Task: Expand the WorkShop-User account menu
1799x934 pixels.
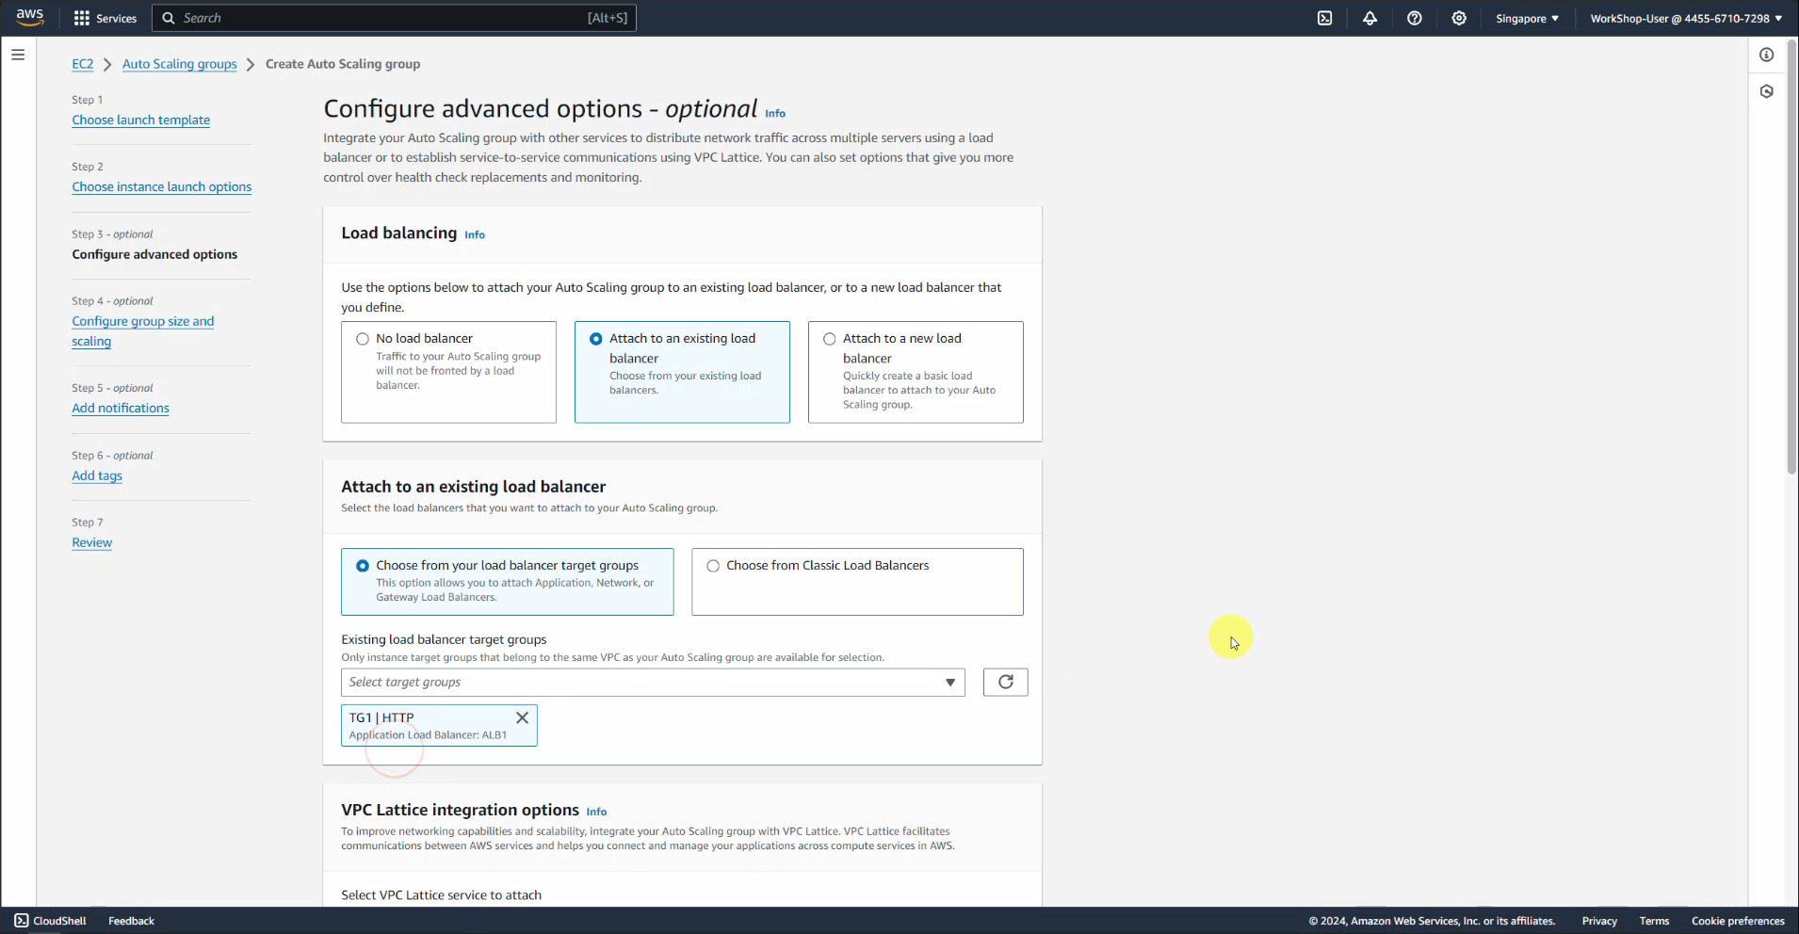Action: (1685, 18)
